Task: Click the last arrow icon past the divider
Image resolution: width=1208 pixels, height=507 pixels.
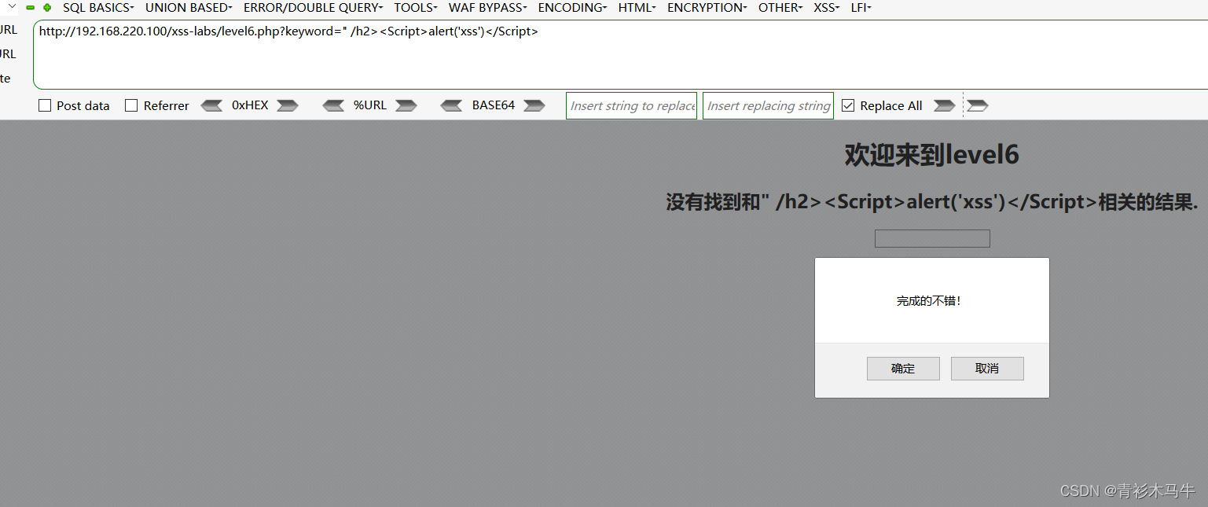Action: click(x=978, y=105)
